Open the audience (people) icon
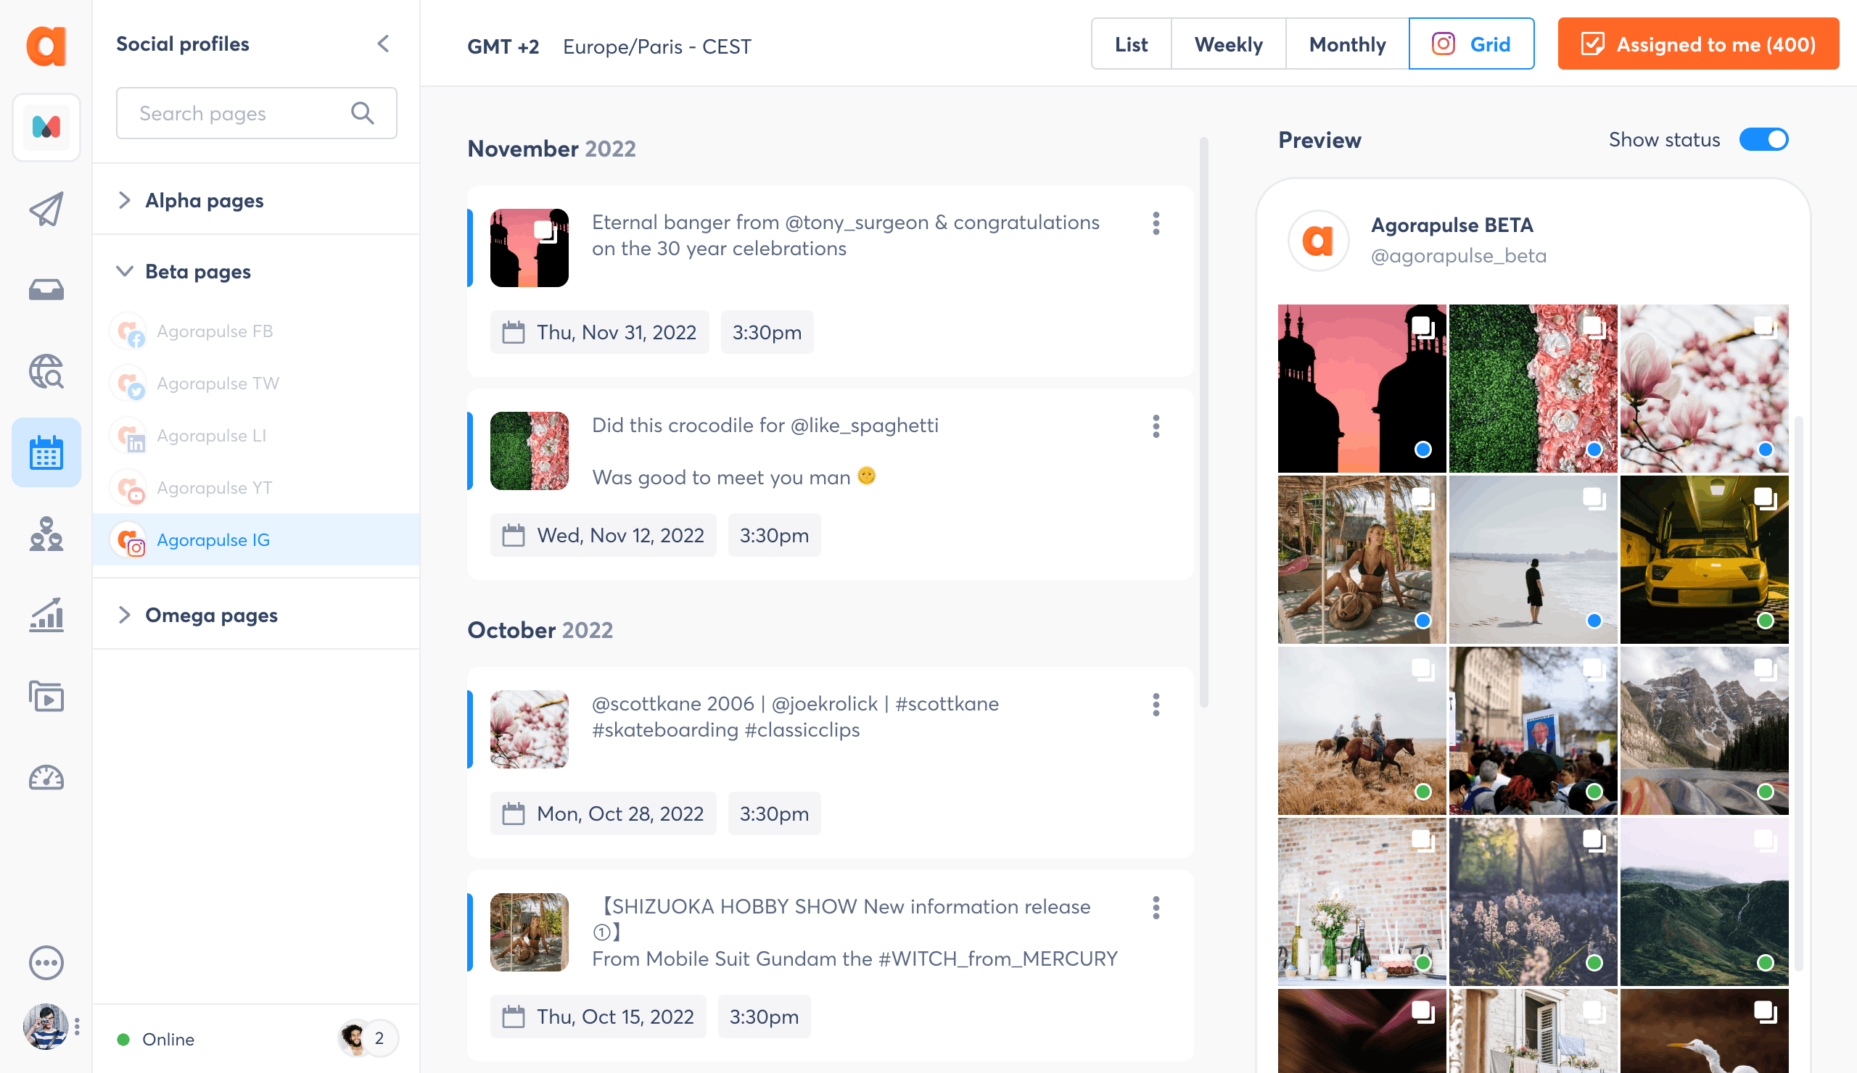Screen dimensions: 1857x1073 46,535
